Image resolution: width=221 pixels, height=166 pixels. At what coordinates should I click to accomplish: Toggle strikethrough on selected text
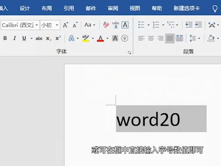(x=39, y=38)
